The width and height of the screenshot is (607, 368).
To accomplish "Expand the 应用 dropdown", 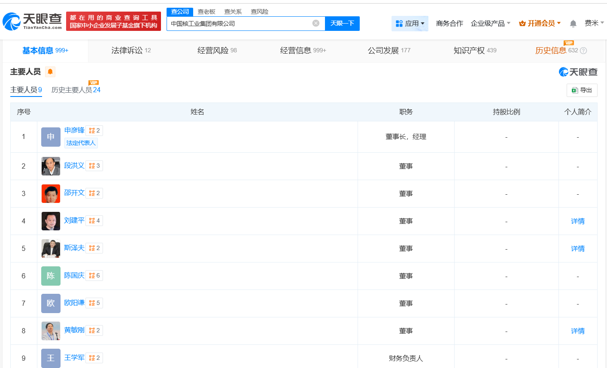I will click(x=410, y=24).
